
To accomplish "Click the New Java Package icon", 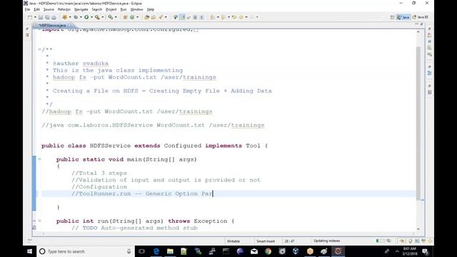I will pyautogui.click(x=126, y=17).
